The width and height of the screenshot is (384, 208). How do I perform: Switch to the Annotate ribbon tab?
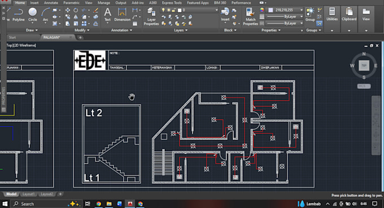click(x=51, y=3)
